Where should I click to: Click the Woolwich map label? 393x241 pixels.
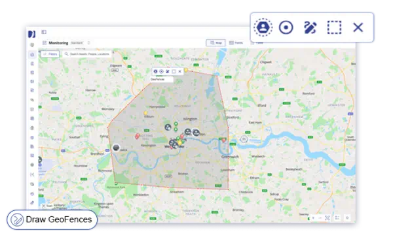click(258, 156)
